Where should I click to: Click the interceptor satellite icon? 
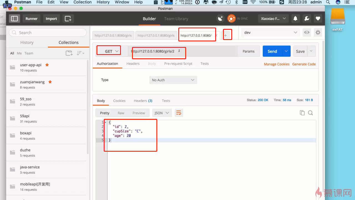pyautogui.click(x=220, y=19)
